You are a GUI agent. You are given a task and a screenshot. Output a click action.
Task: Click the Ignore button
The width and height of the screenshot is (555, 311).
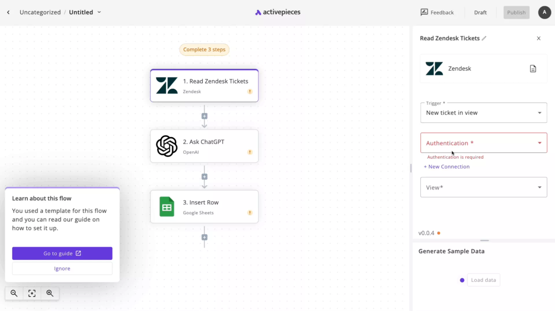coord(62,269)
